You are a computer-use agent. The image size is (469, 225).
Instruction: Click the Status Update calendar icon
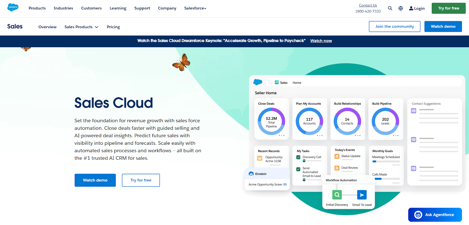click(337, 156)
